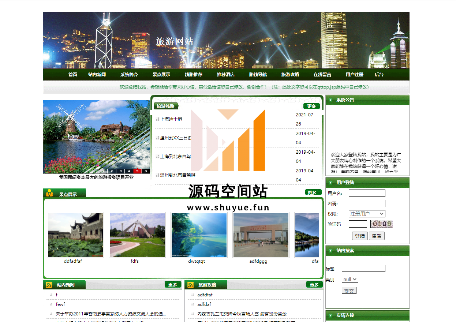456x322 pixels.
Task: Refresh the 0109 captcha image
Action: pyautogui.click(x=382, y=224)
